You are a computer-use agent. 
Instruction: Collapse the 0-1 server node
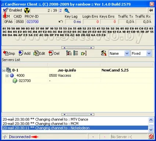click(4, 70)
